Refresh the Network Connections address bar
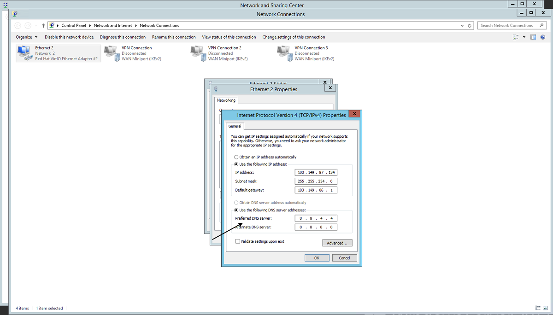This screenshot has height=315, width=553. click(x=470, y=26)
